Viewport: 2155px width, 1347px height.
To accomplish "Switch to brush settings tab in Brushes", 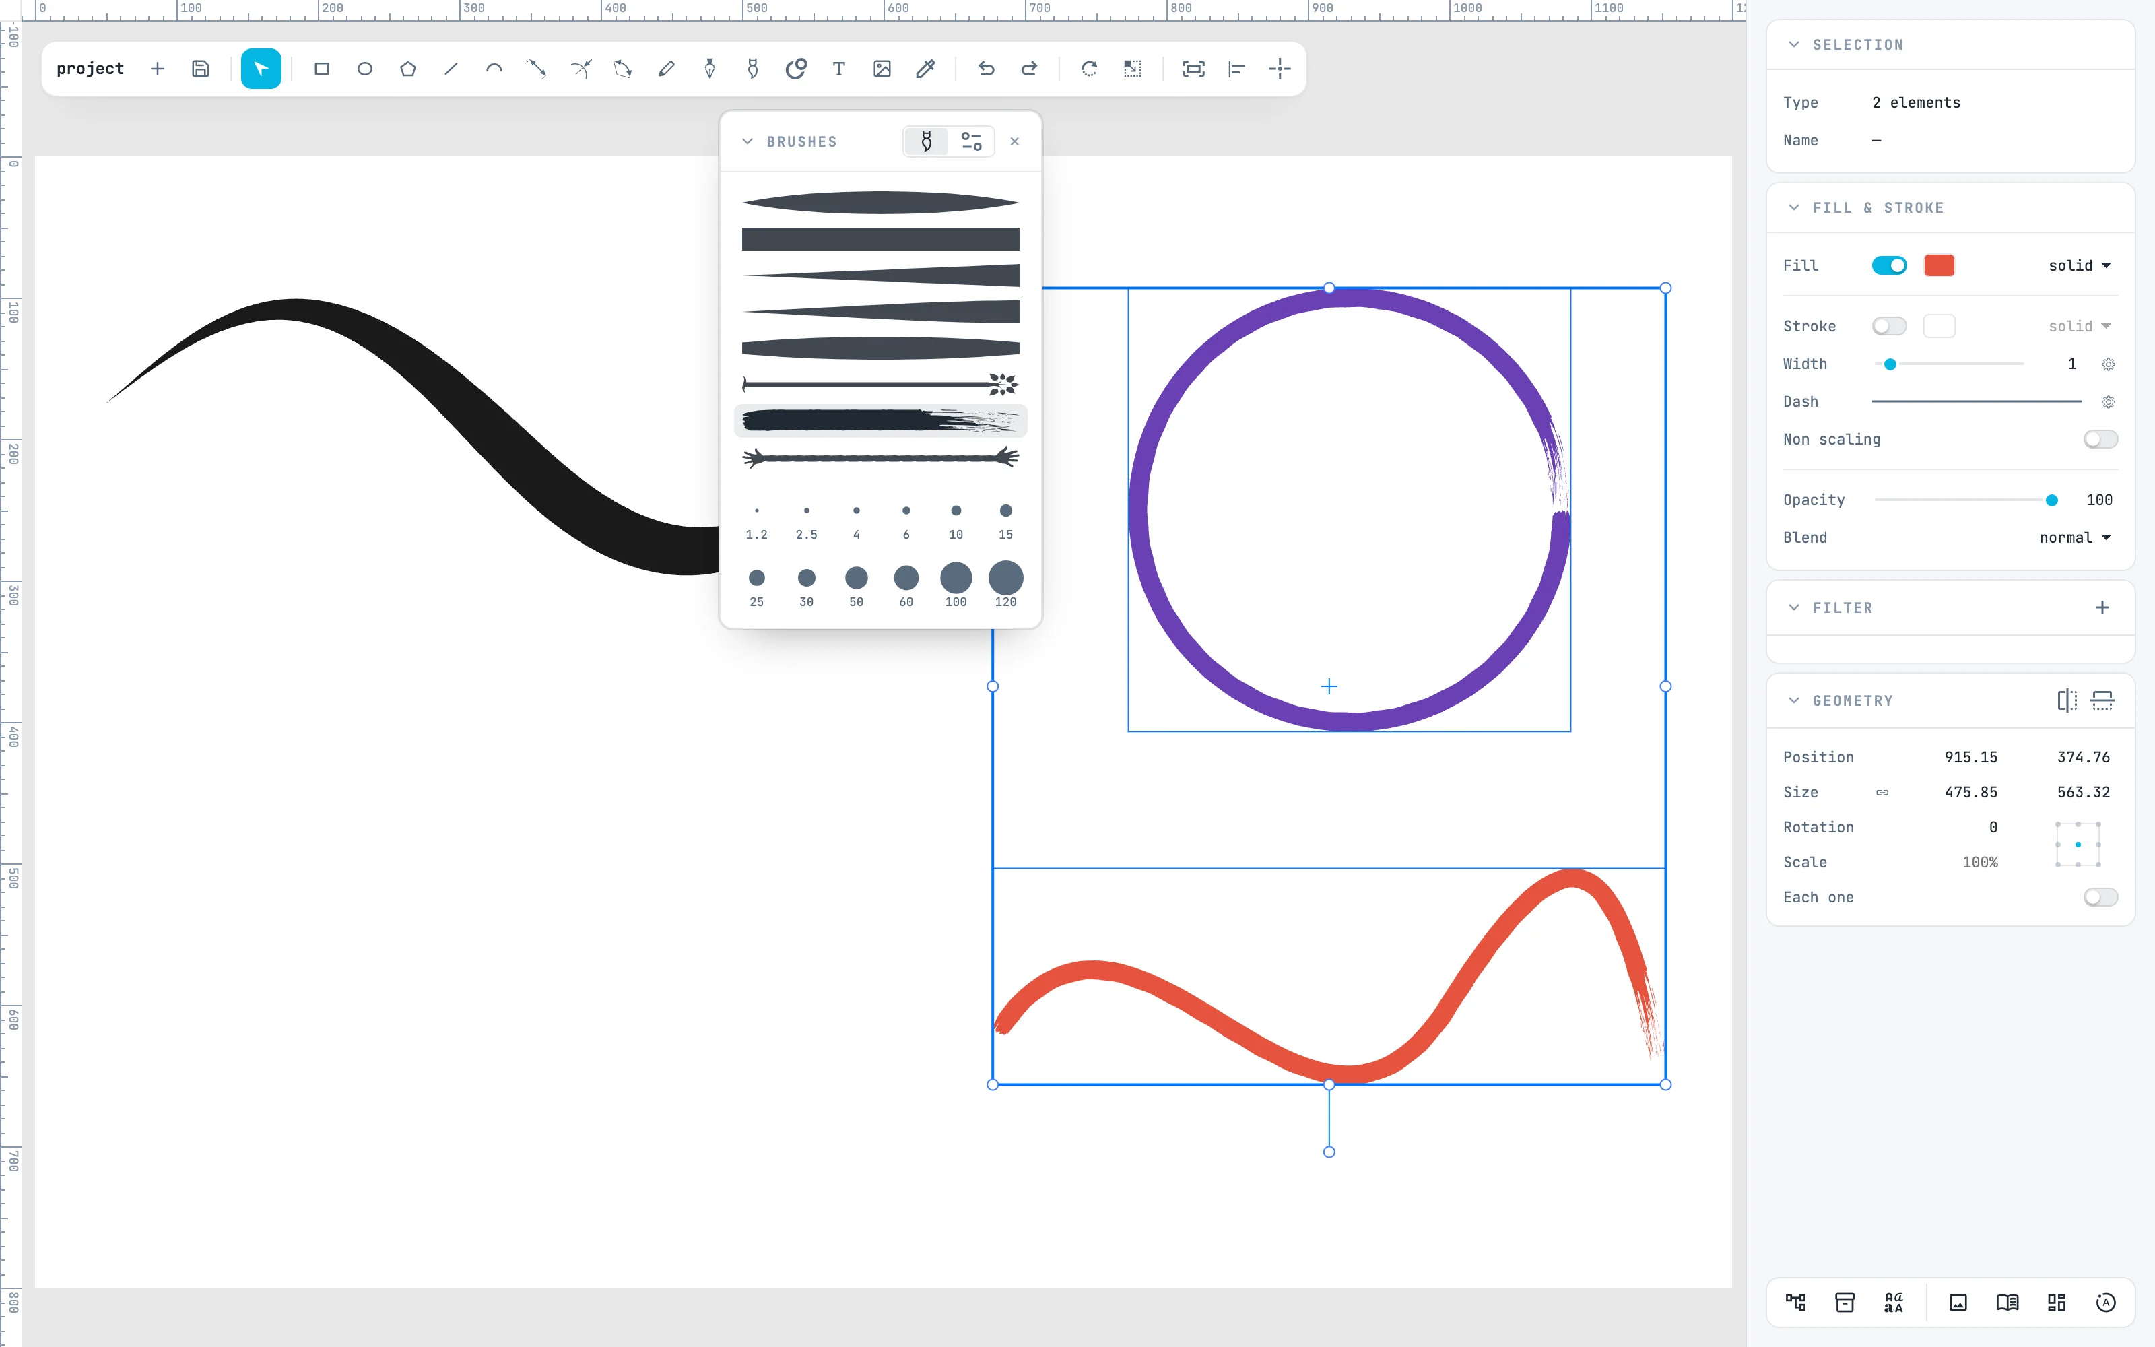I will (x=972, y=141).
